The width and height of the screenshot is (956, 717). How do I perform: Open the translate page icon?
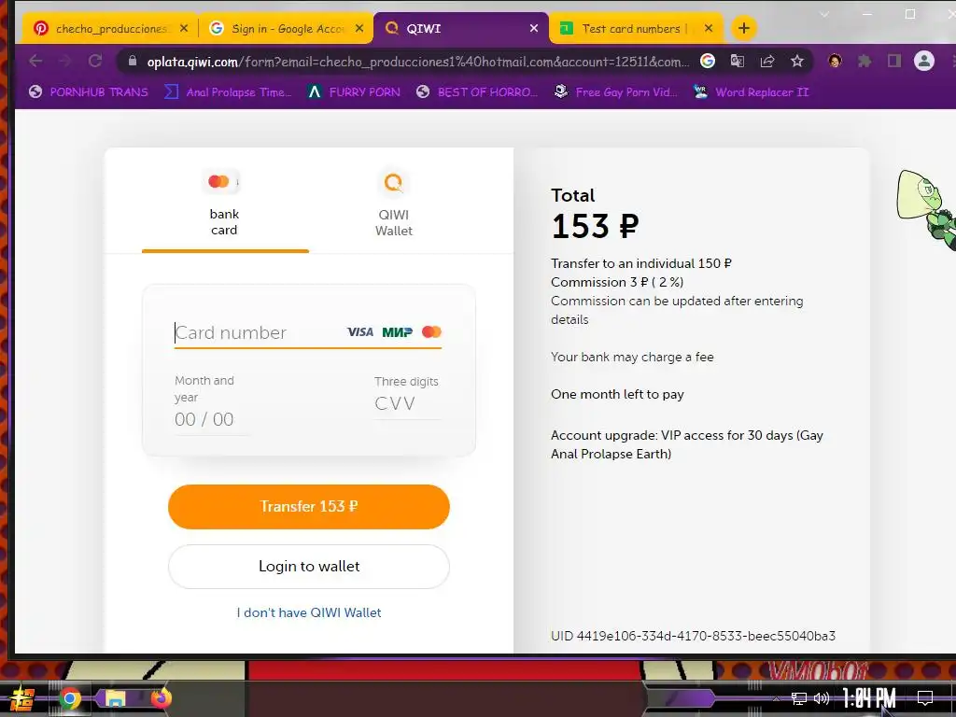coord(738,61)
